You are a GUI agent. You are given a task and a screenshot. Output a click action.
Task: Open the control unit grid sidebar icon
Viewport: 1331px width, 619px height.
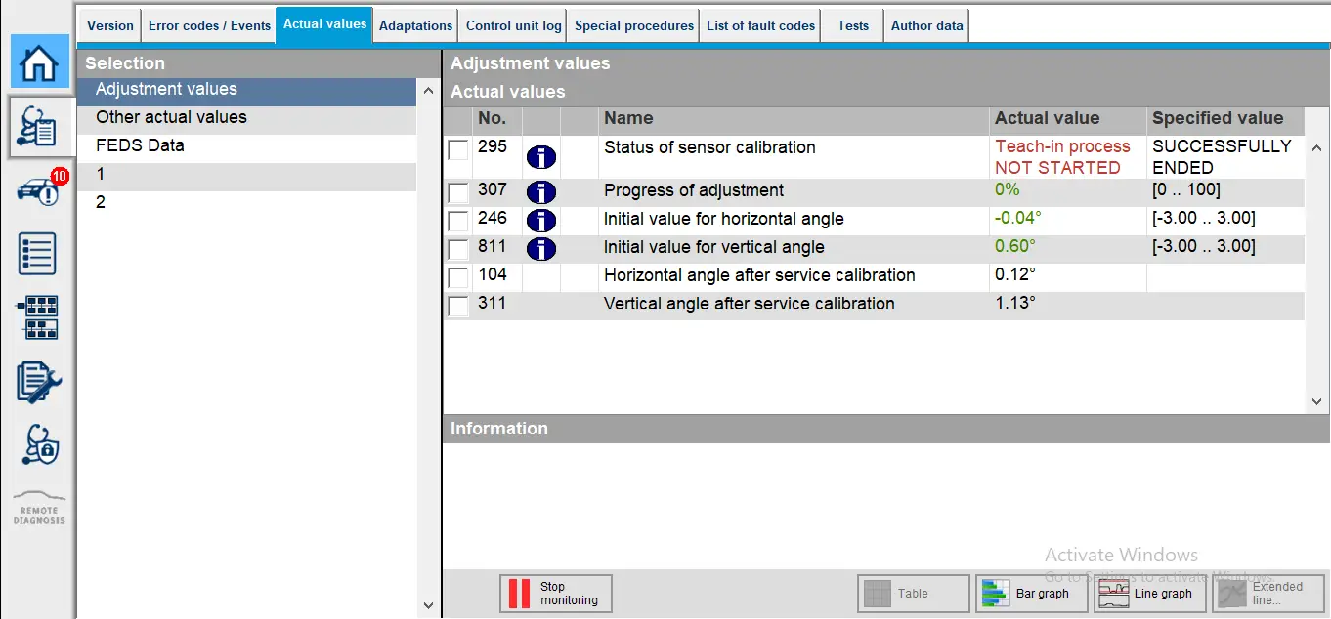[x=38, y=317]
